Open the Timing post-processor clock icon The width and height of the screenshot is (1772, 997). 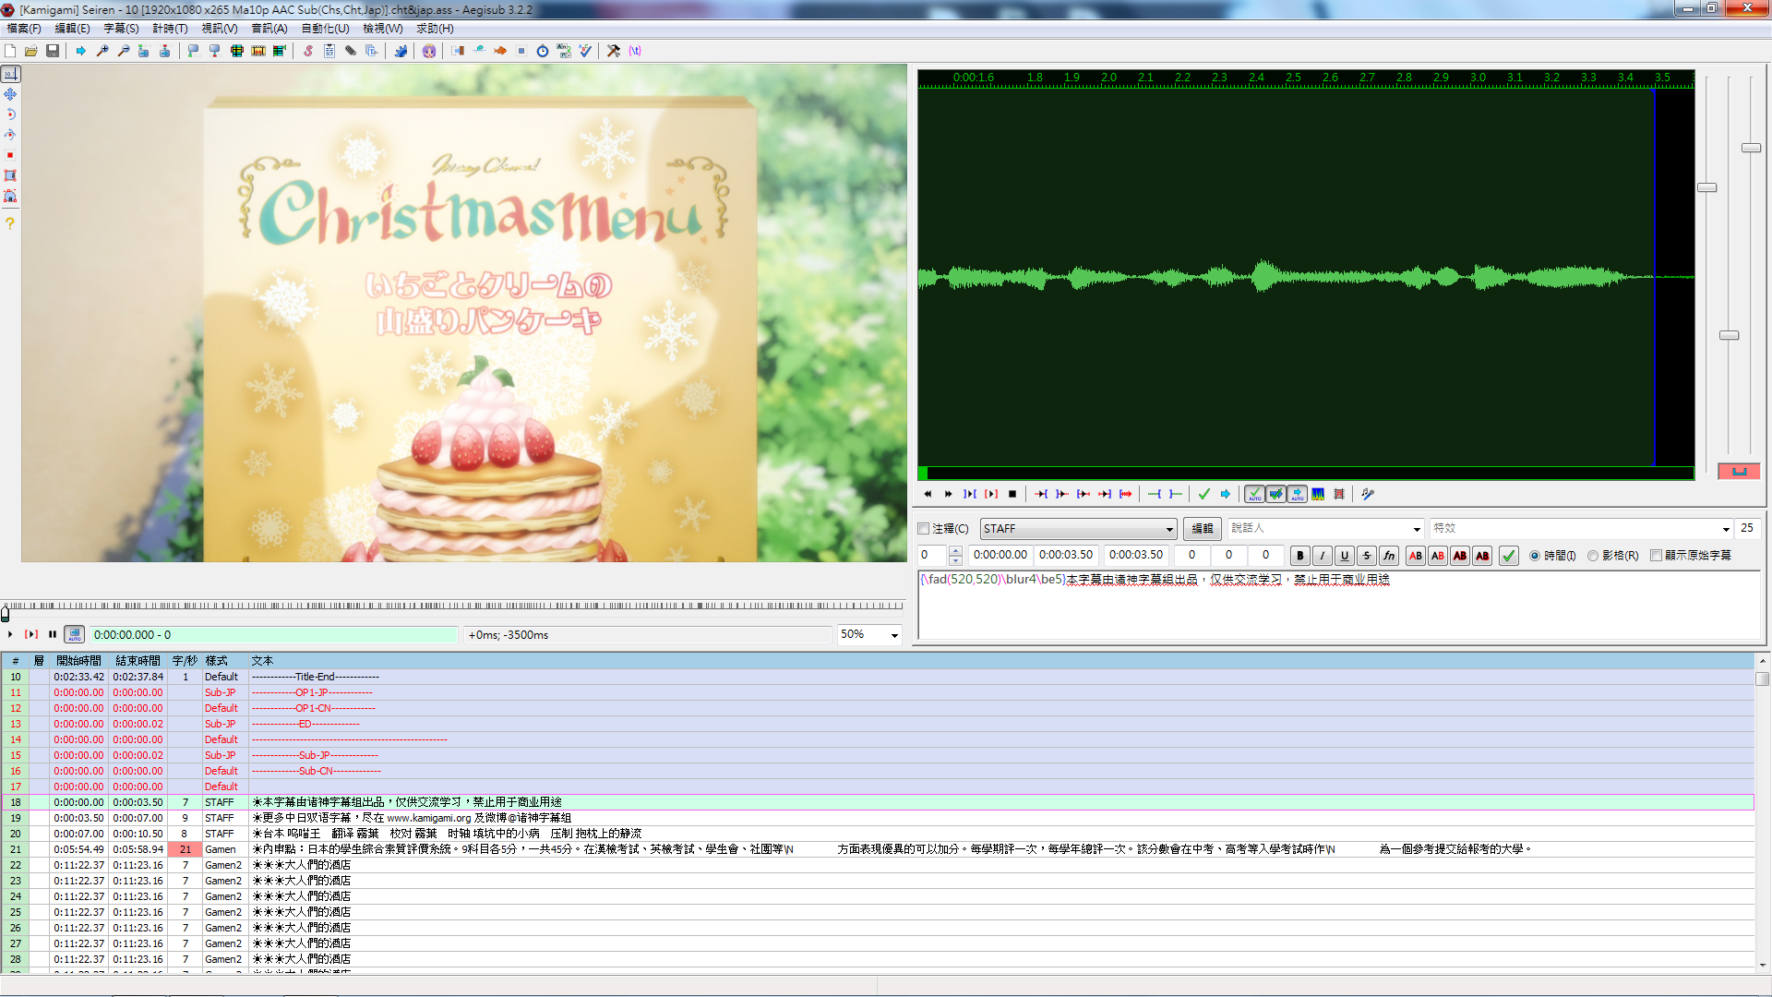pyautogui.click(x=543, y=51)
